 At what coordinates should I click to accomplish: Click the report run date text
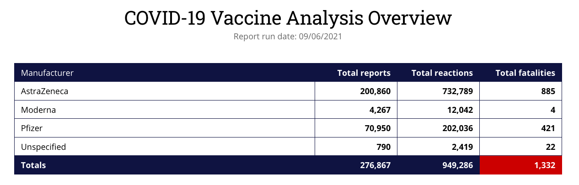coord(288,37)
